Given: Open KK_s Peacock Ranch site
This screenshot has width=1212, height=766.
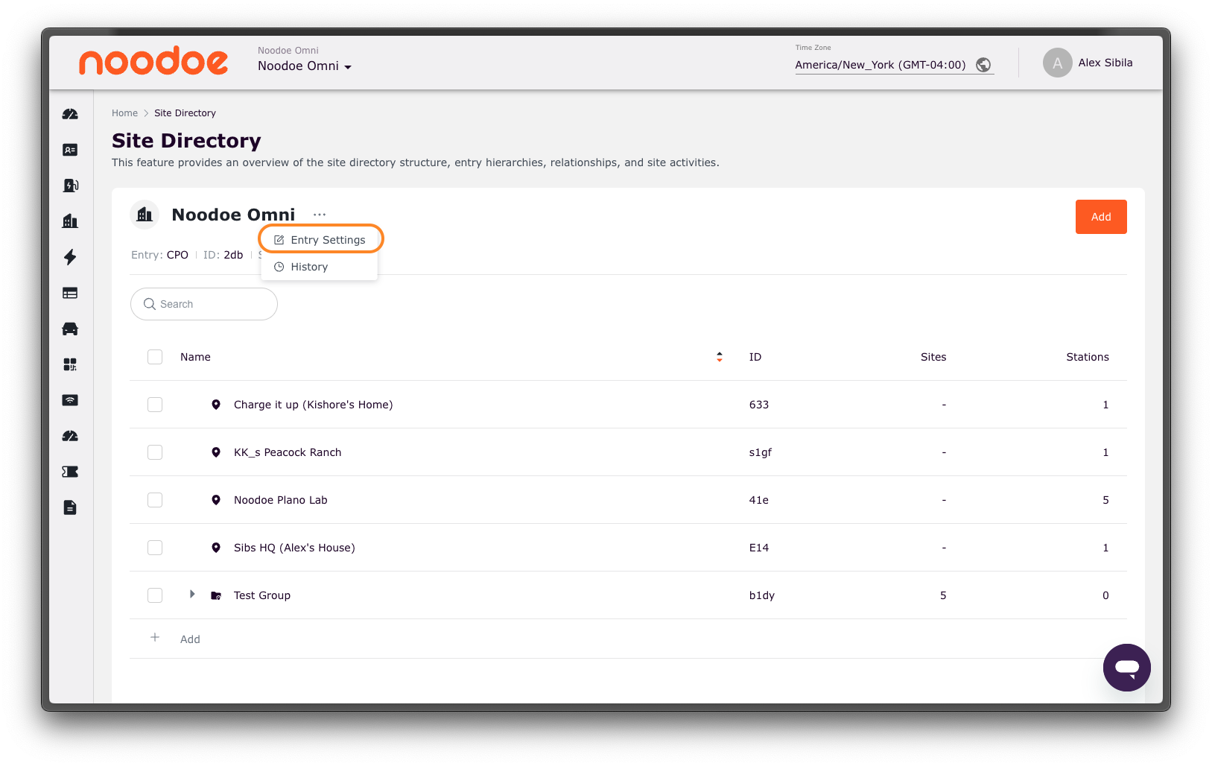Looking at the screenshot, I should coord(288,452).
